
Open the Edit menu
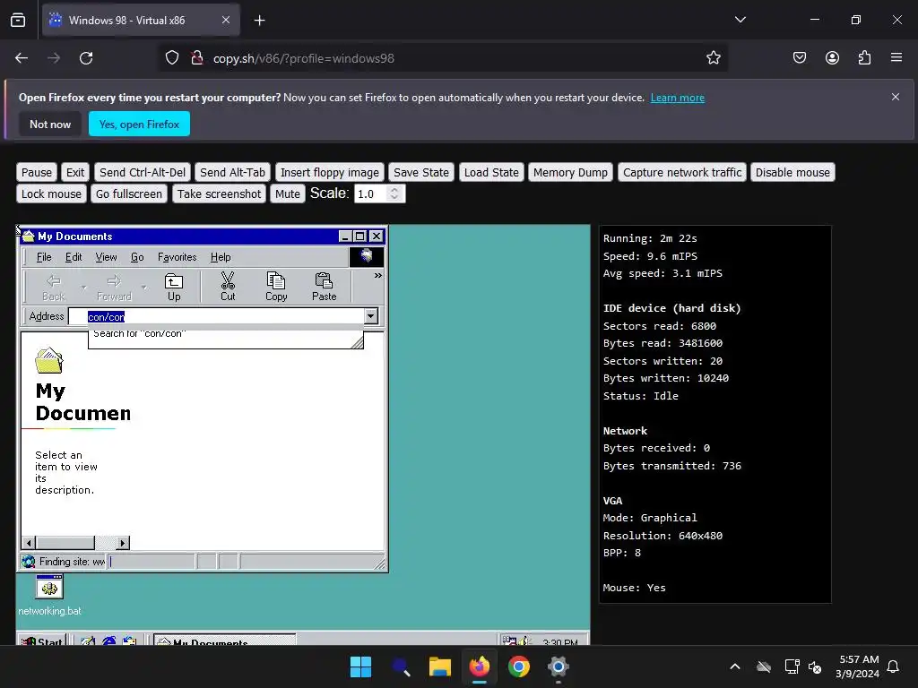click(74, 257)
